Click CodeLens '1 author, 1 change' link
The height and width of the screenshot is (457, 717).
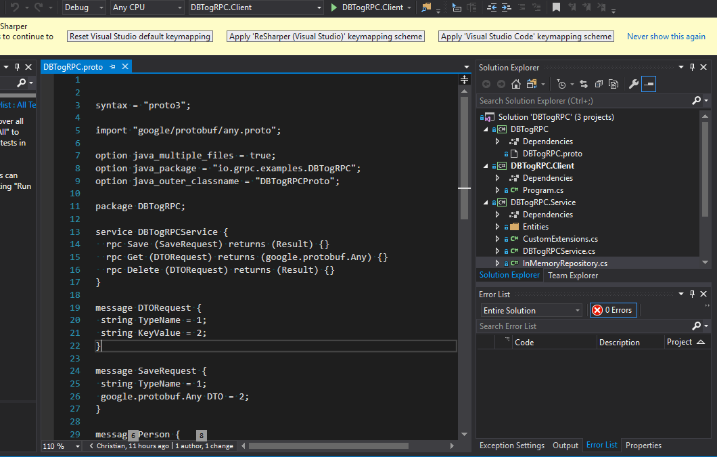[204, 446]
